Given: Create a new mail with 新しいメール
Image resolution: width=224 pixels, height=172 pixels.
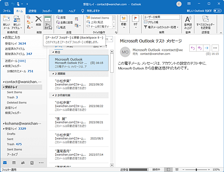Looking at the screenshot, I should [x=6, y=23].
